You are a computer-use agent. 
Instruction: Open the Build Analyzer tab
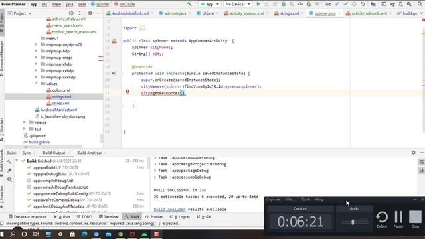[x=90, y=153]
